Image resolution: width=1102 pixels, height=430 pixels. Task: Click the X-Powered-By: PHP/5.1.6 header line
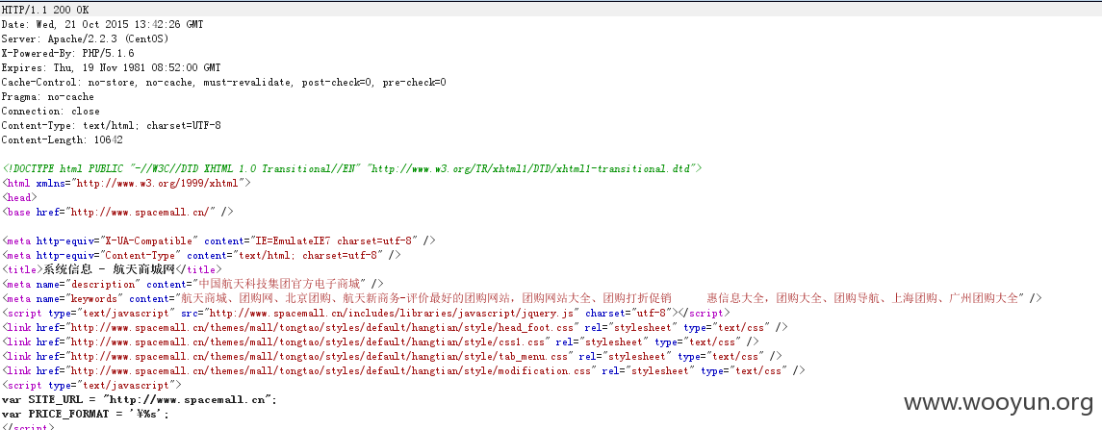[67, 54]
